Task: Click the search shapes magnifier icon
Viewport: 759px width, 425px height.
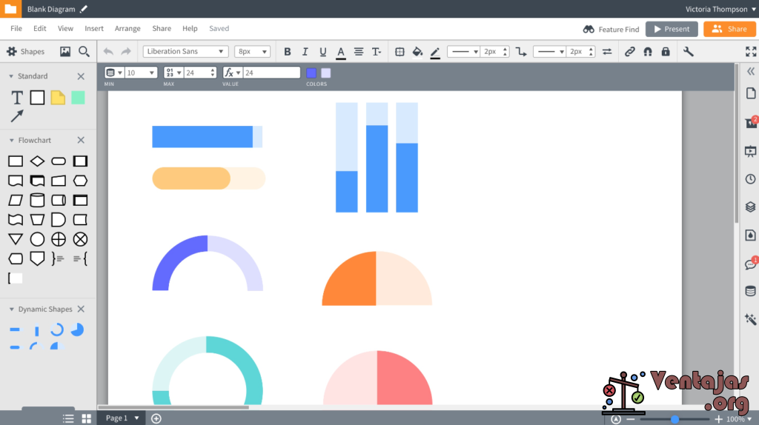Action: tap(84, 52)
